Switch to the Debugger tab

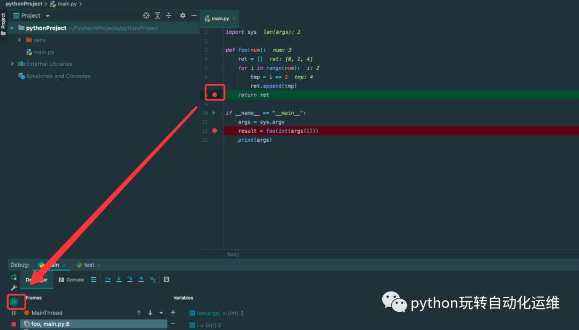pos(36,280)
